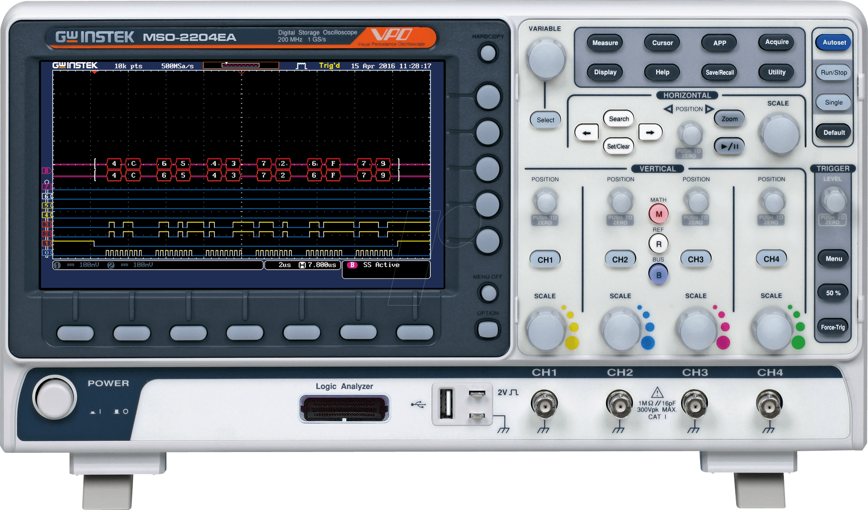Click the '10k pts' record length readout
The height and width of the screenshot is (510, 868).
coord(128,66)
